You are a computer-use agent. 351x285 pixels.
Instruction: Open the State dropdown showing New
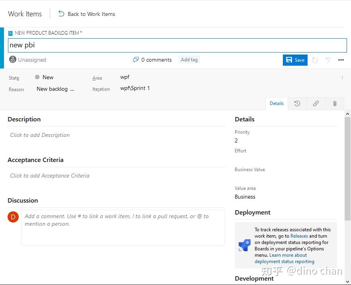pos(48,77)
